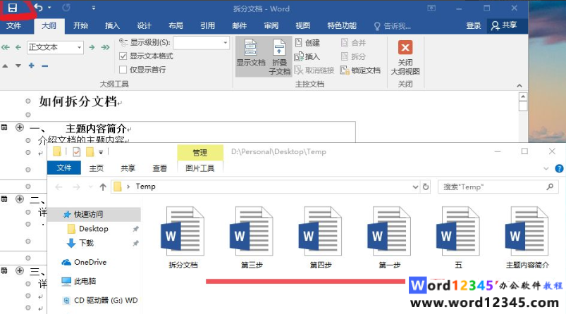Promote to Heading 1 double-left arrow

click(x=6, y=47)
